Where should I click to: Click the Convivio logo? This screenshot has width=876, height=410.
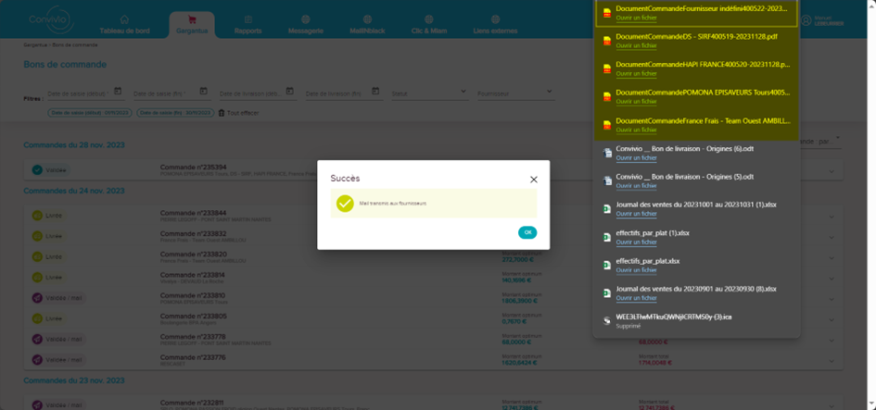[x=50, y=21]
